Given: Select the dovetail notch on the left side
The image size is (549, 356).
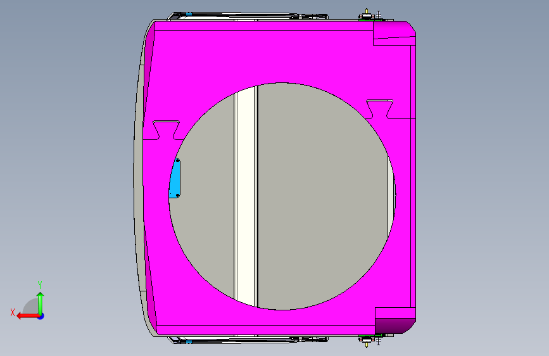Looking at the screenshot, I should (167, 130).
